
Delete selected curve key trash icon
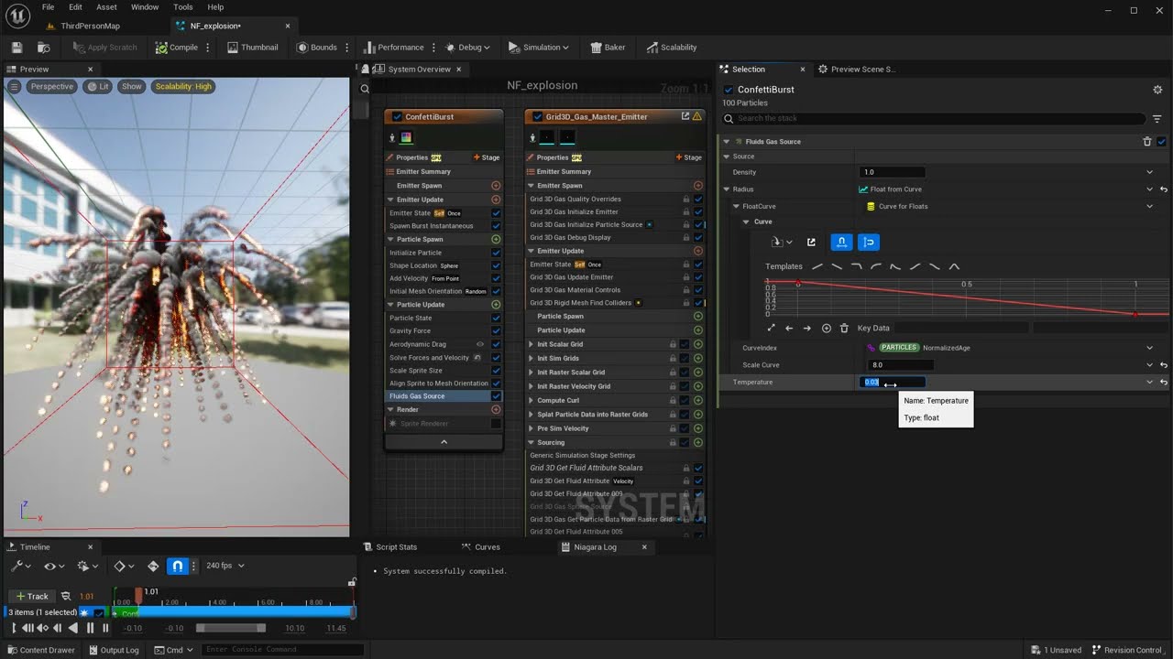click(x=844, y=328)
